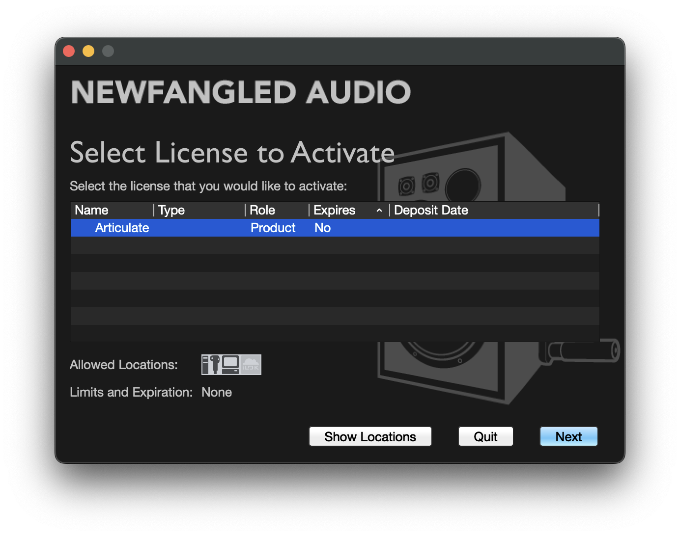Screen dimensions: 680x536
Task: Click the 'No' expiration cell
Action: tap(322, 228)
